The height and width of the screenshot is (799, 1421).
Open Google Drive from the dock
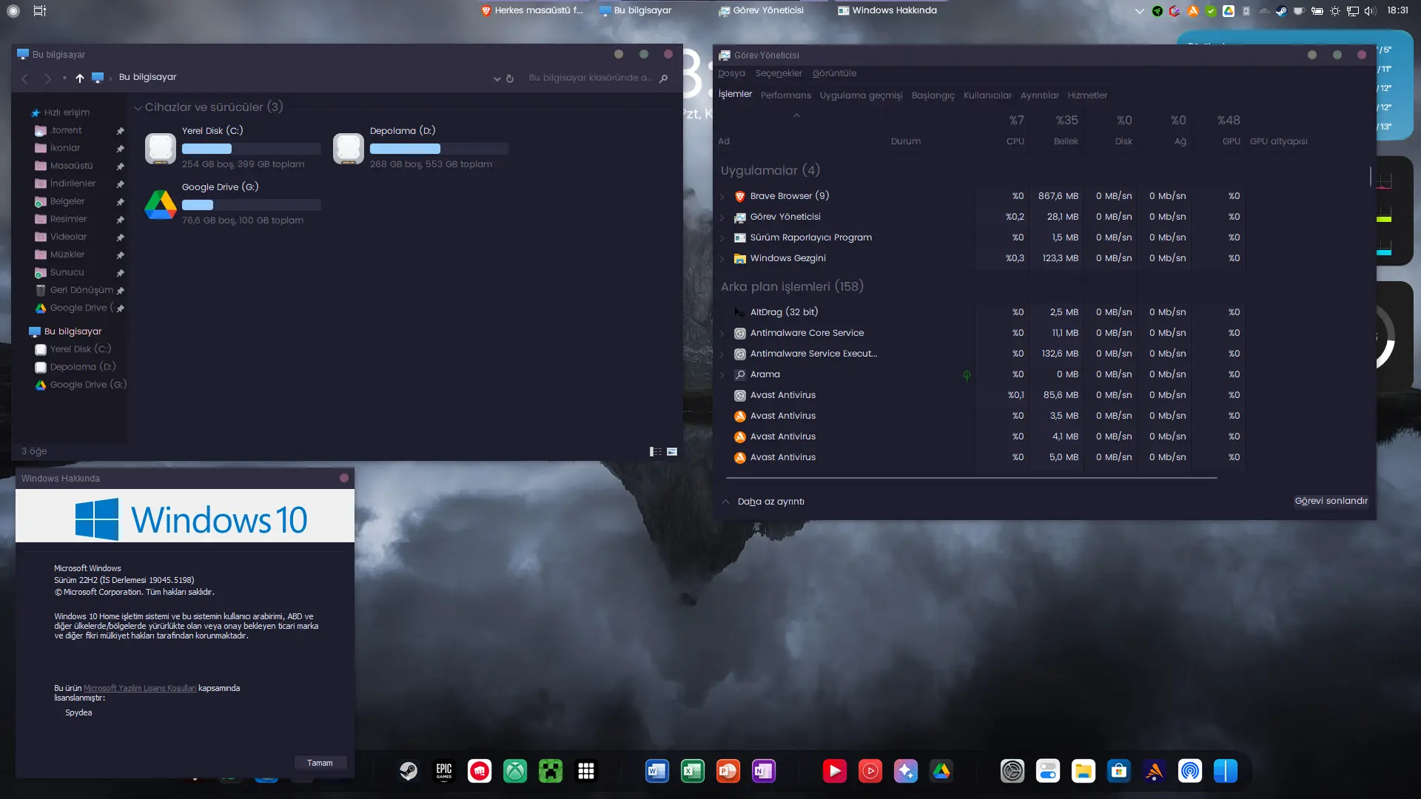(x=941, y=772)
